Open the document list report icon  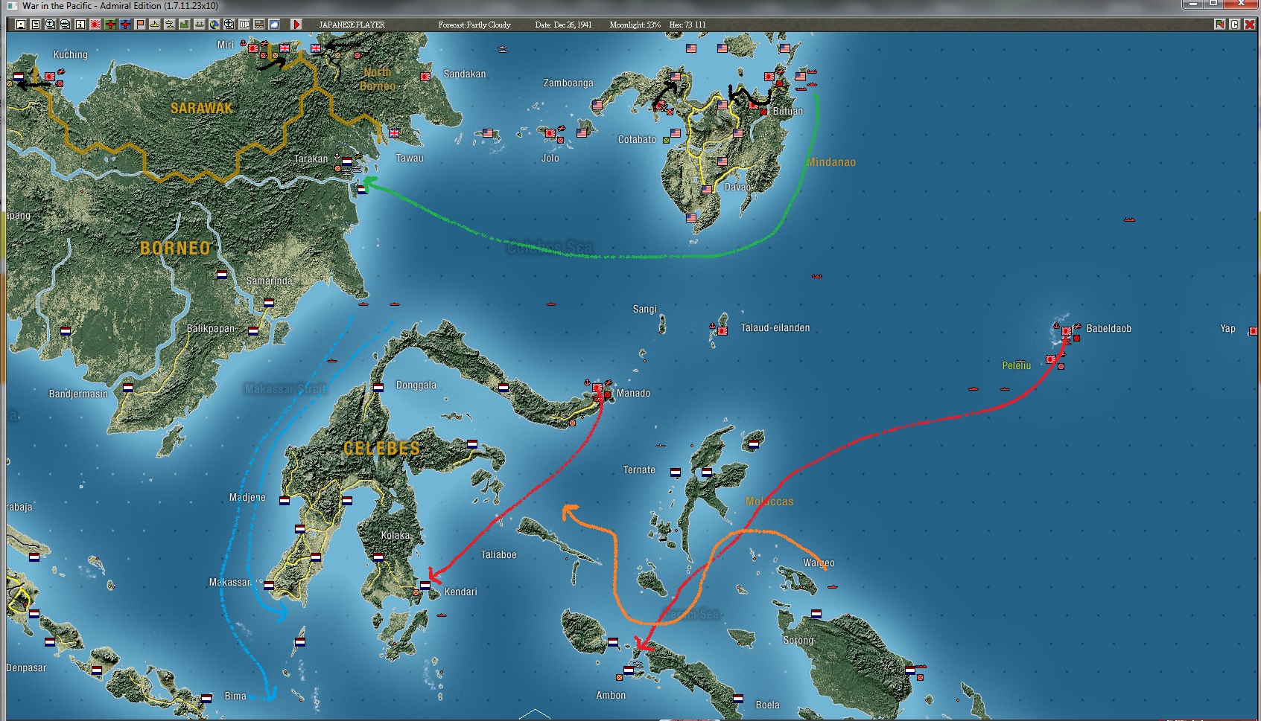[36, 25]
